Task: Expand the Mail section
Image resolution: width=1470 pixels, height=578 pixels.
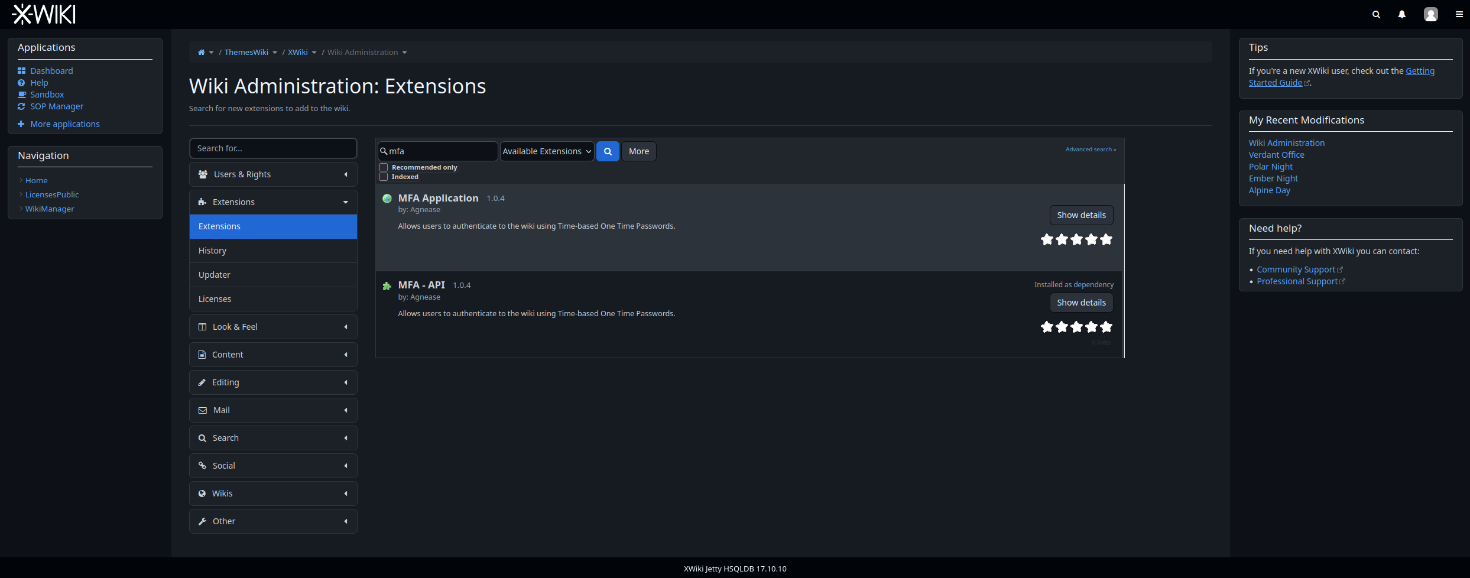Action: (273, 410)
